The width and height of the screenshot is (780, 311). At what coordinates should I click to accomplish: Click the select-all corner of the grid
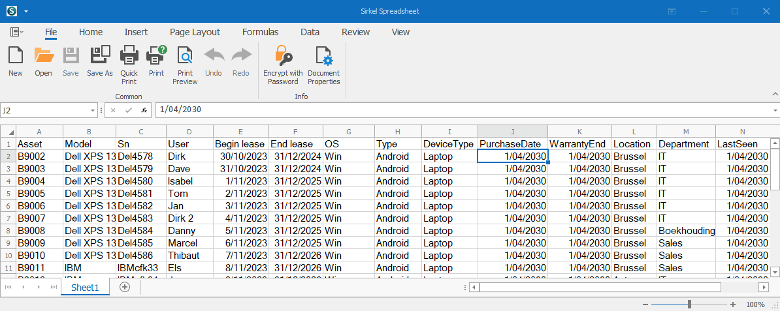click(8, 131)
